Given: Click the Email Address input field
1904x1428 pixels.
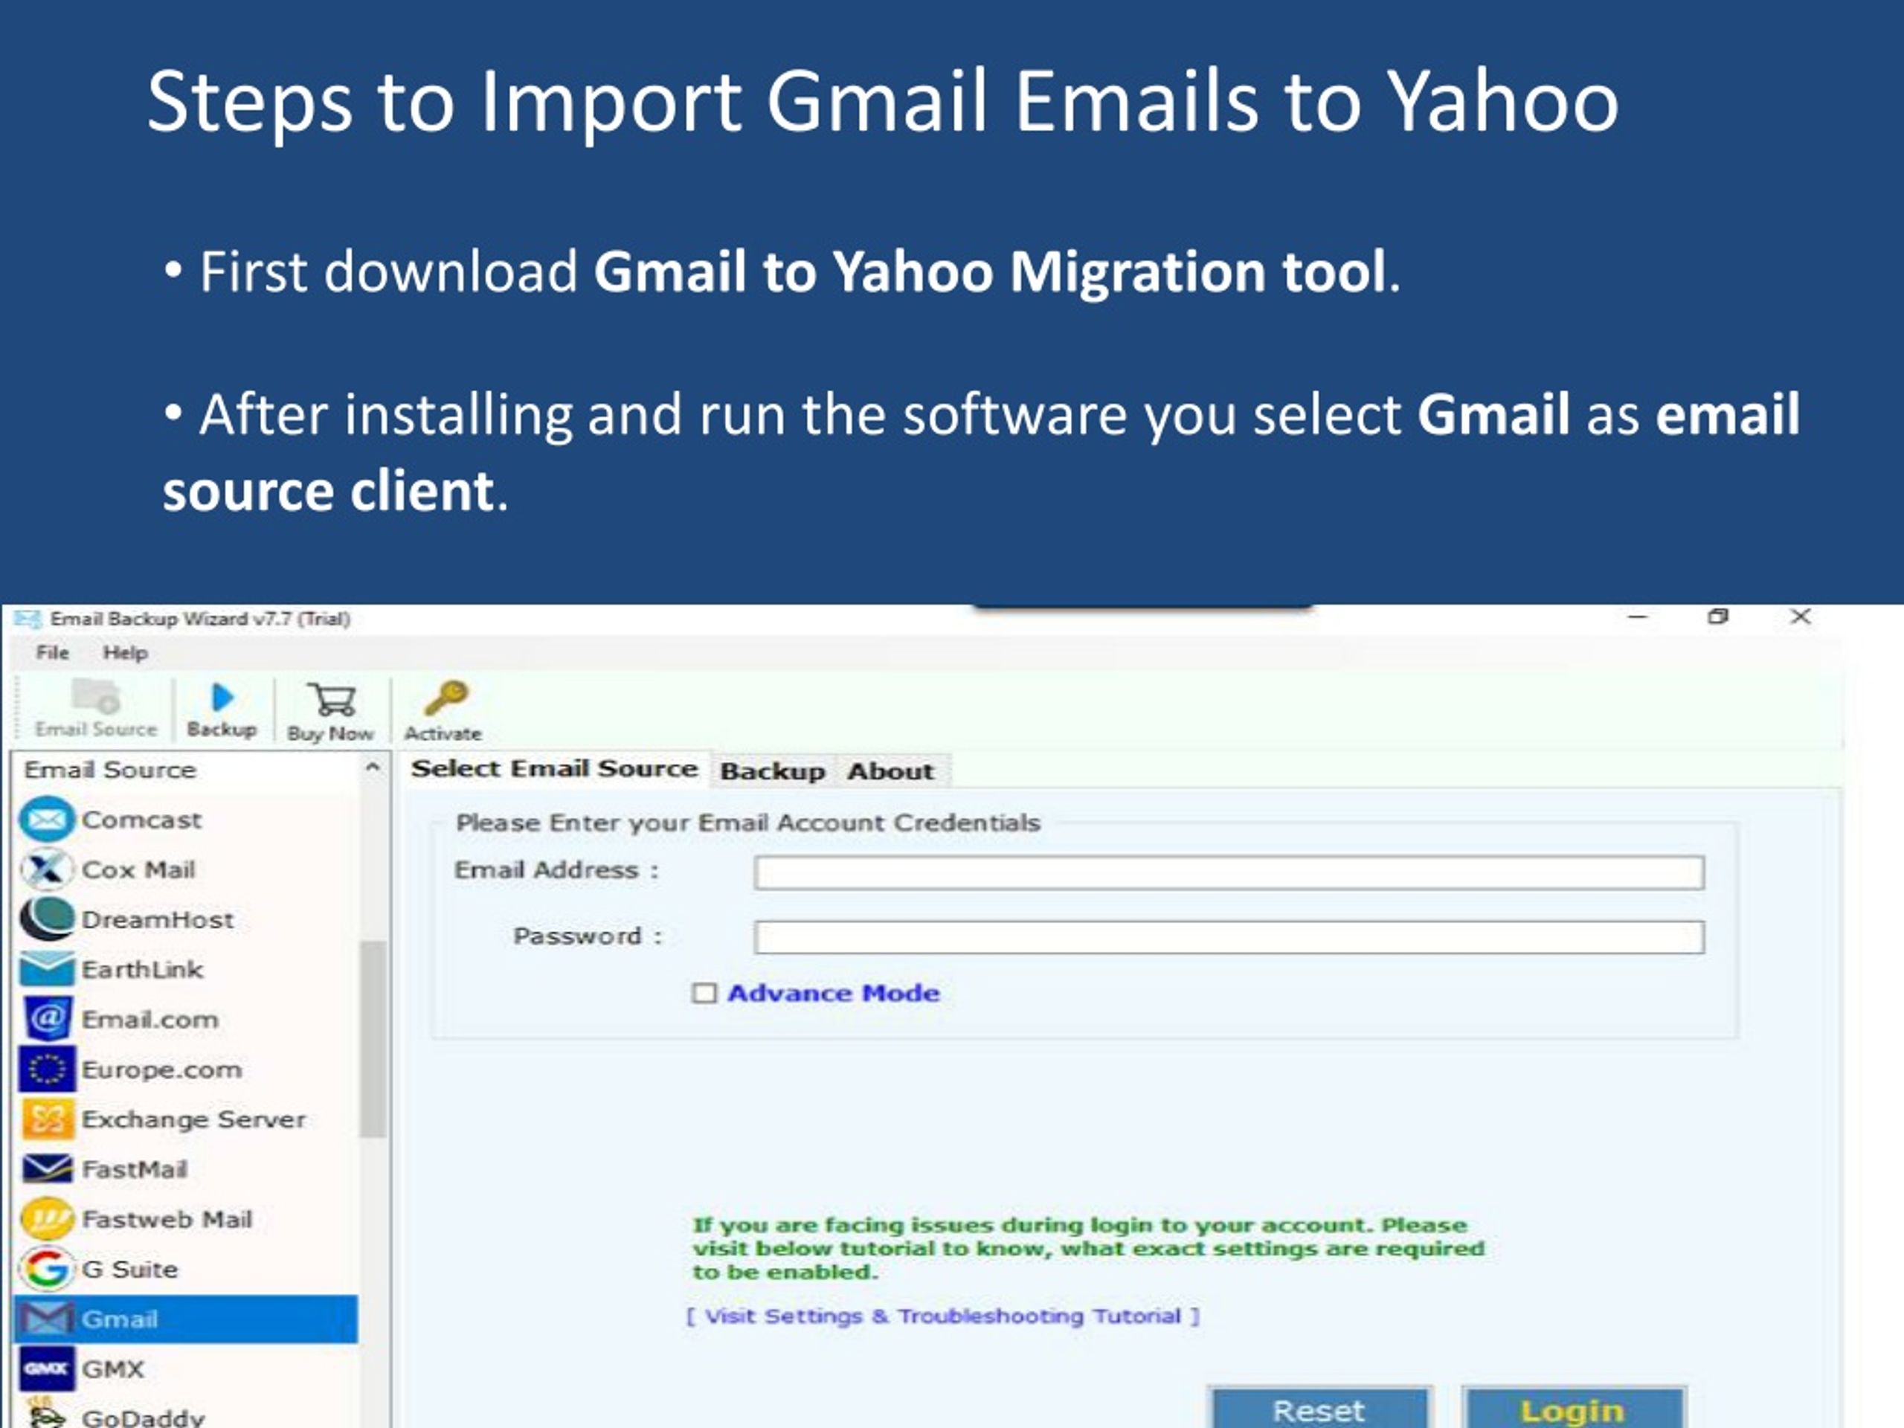Looking at the screenshot, I should [x=1229, y=872].
